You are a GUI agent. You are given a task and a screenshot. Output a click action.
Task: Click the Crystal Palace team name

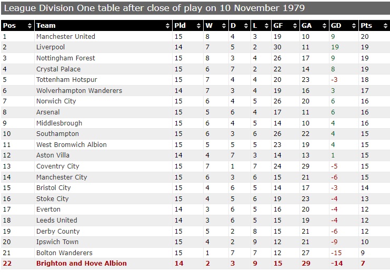coord(58,69)
